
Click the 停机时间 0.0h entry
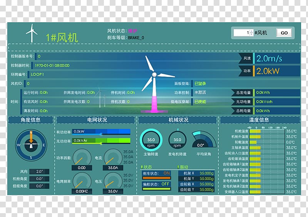tap(123, 93)
